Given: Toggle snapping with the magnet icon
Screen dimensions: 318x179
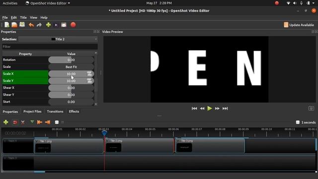Looking at the screenshot, I should pyautogui.click(x=15, y=122).
